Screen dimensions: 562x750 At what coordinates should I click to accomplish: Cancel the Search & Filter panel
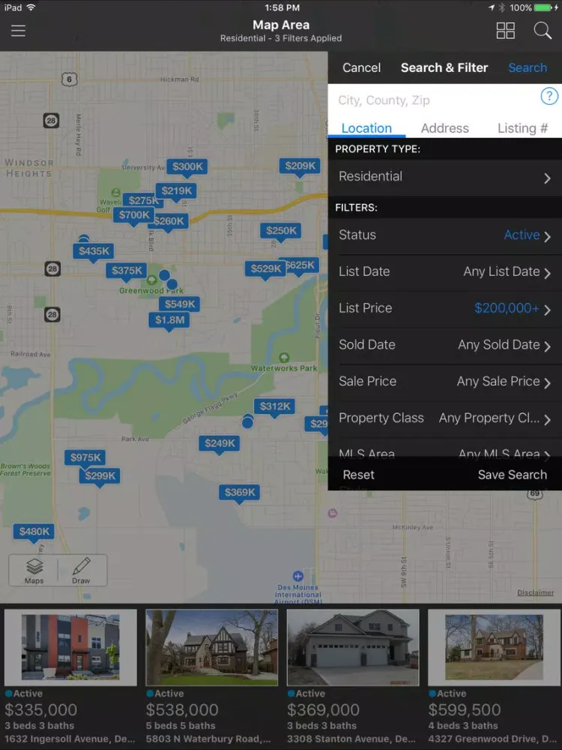[x=361, y=67]
